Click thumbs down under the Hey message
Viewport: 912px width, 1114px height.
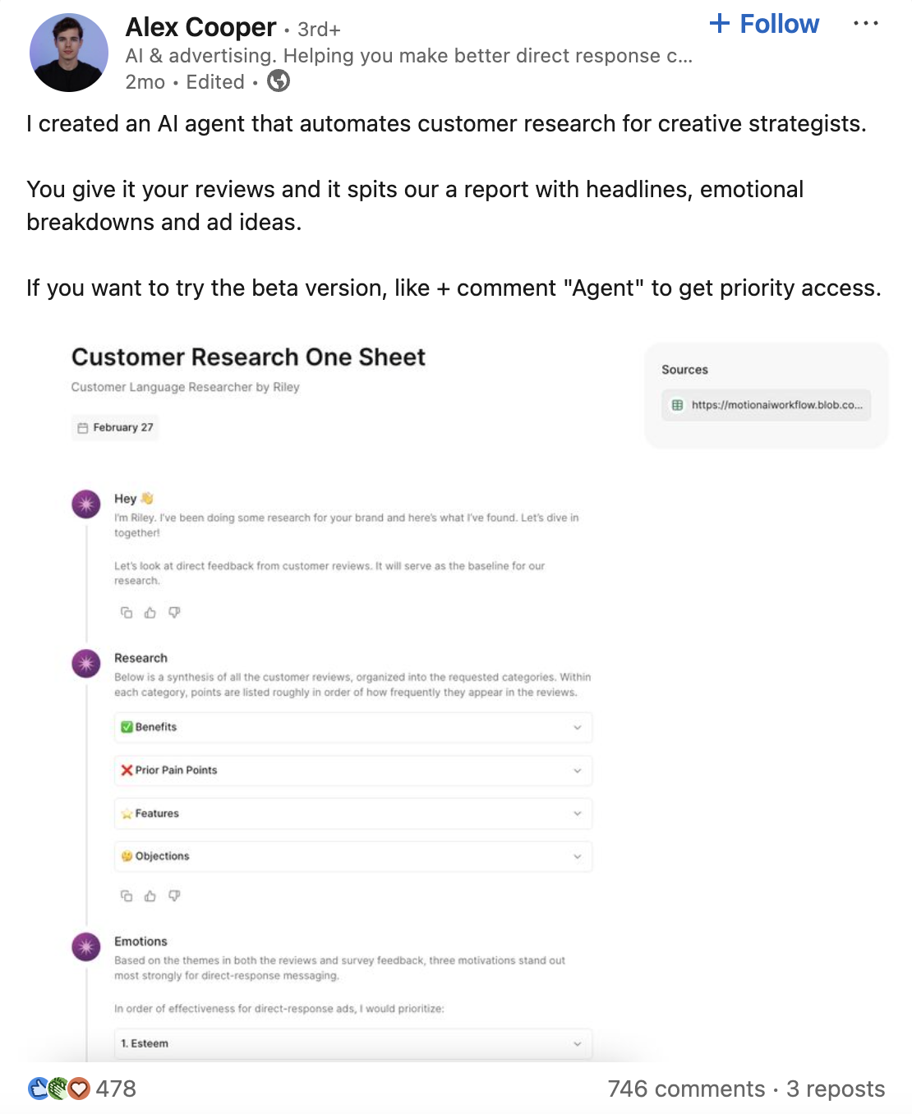coord(174,613)
